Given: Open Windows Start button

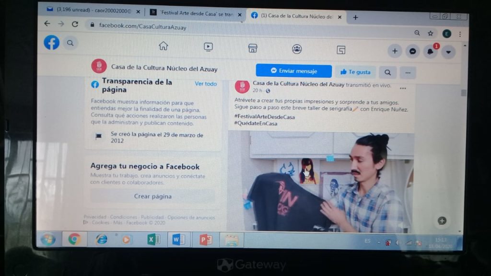Looking at the screenshot, I should [48, 240].
